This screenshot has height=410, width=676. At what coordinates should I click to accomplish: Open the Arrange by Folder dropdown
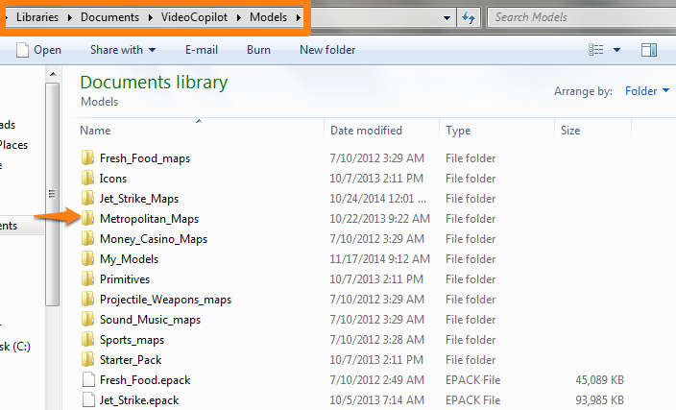coord(646,92)
